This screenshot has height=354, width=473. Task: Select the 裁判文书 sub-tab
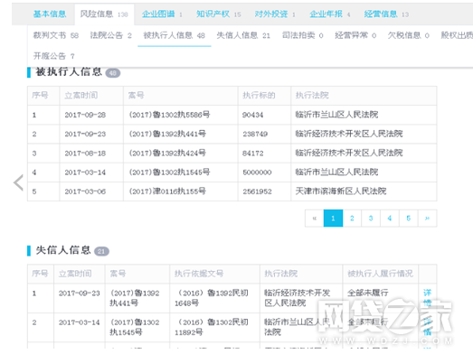[56, 35]
